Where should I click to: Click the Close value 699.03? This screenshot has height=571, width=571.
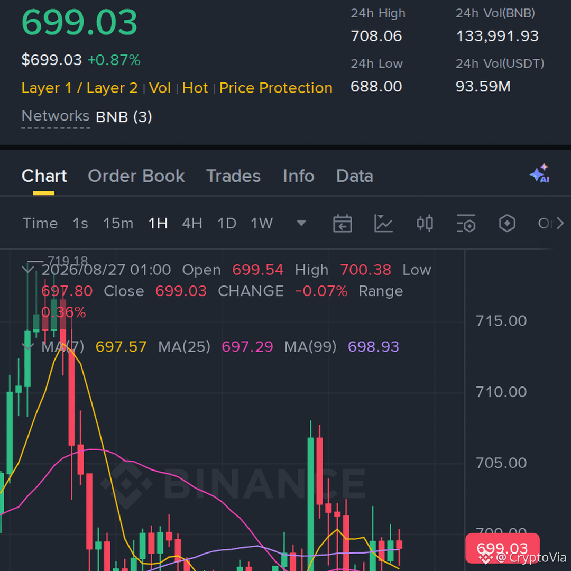(x=181, y=291)
